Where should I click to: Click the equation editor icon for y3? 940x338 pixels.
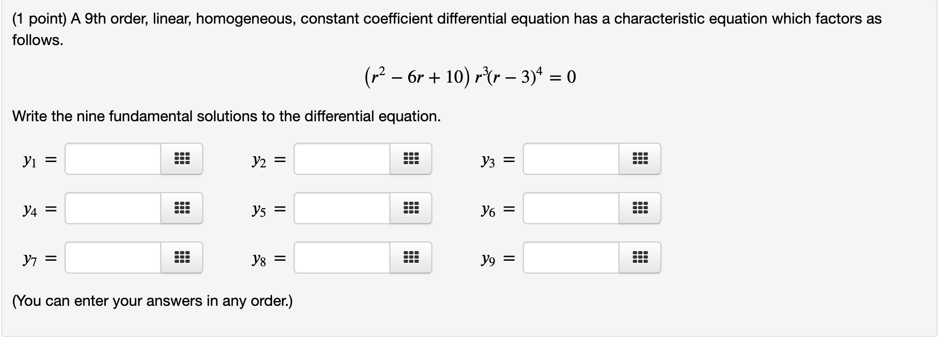(x=640, y=158)
